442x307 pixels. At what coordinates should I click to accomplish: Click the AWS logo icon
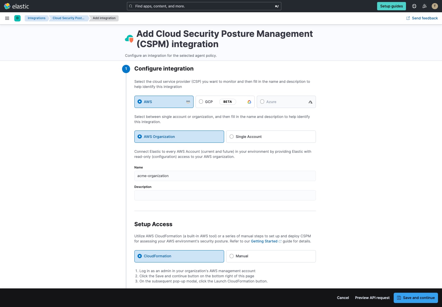click(x=188, y=102)
